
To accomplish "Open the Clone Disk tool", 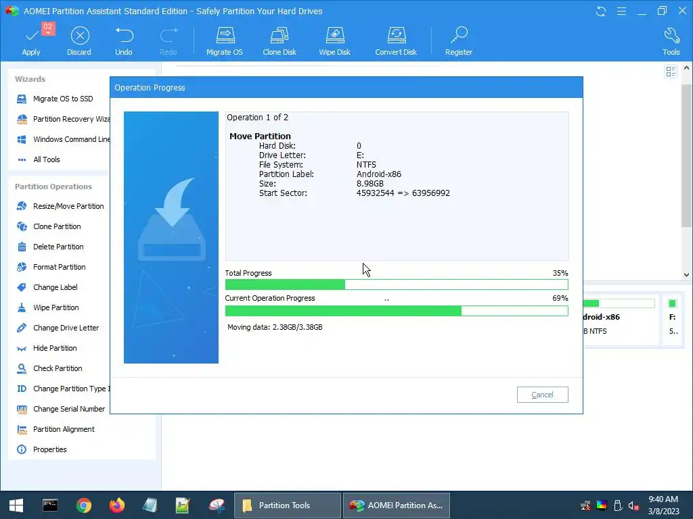I will 280,41.
